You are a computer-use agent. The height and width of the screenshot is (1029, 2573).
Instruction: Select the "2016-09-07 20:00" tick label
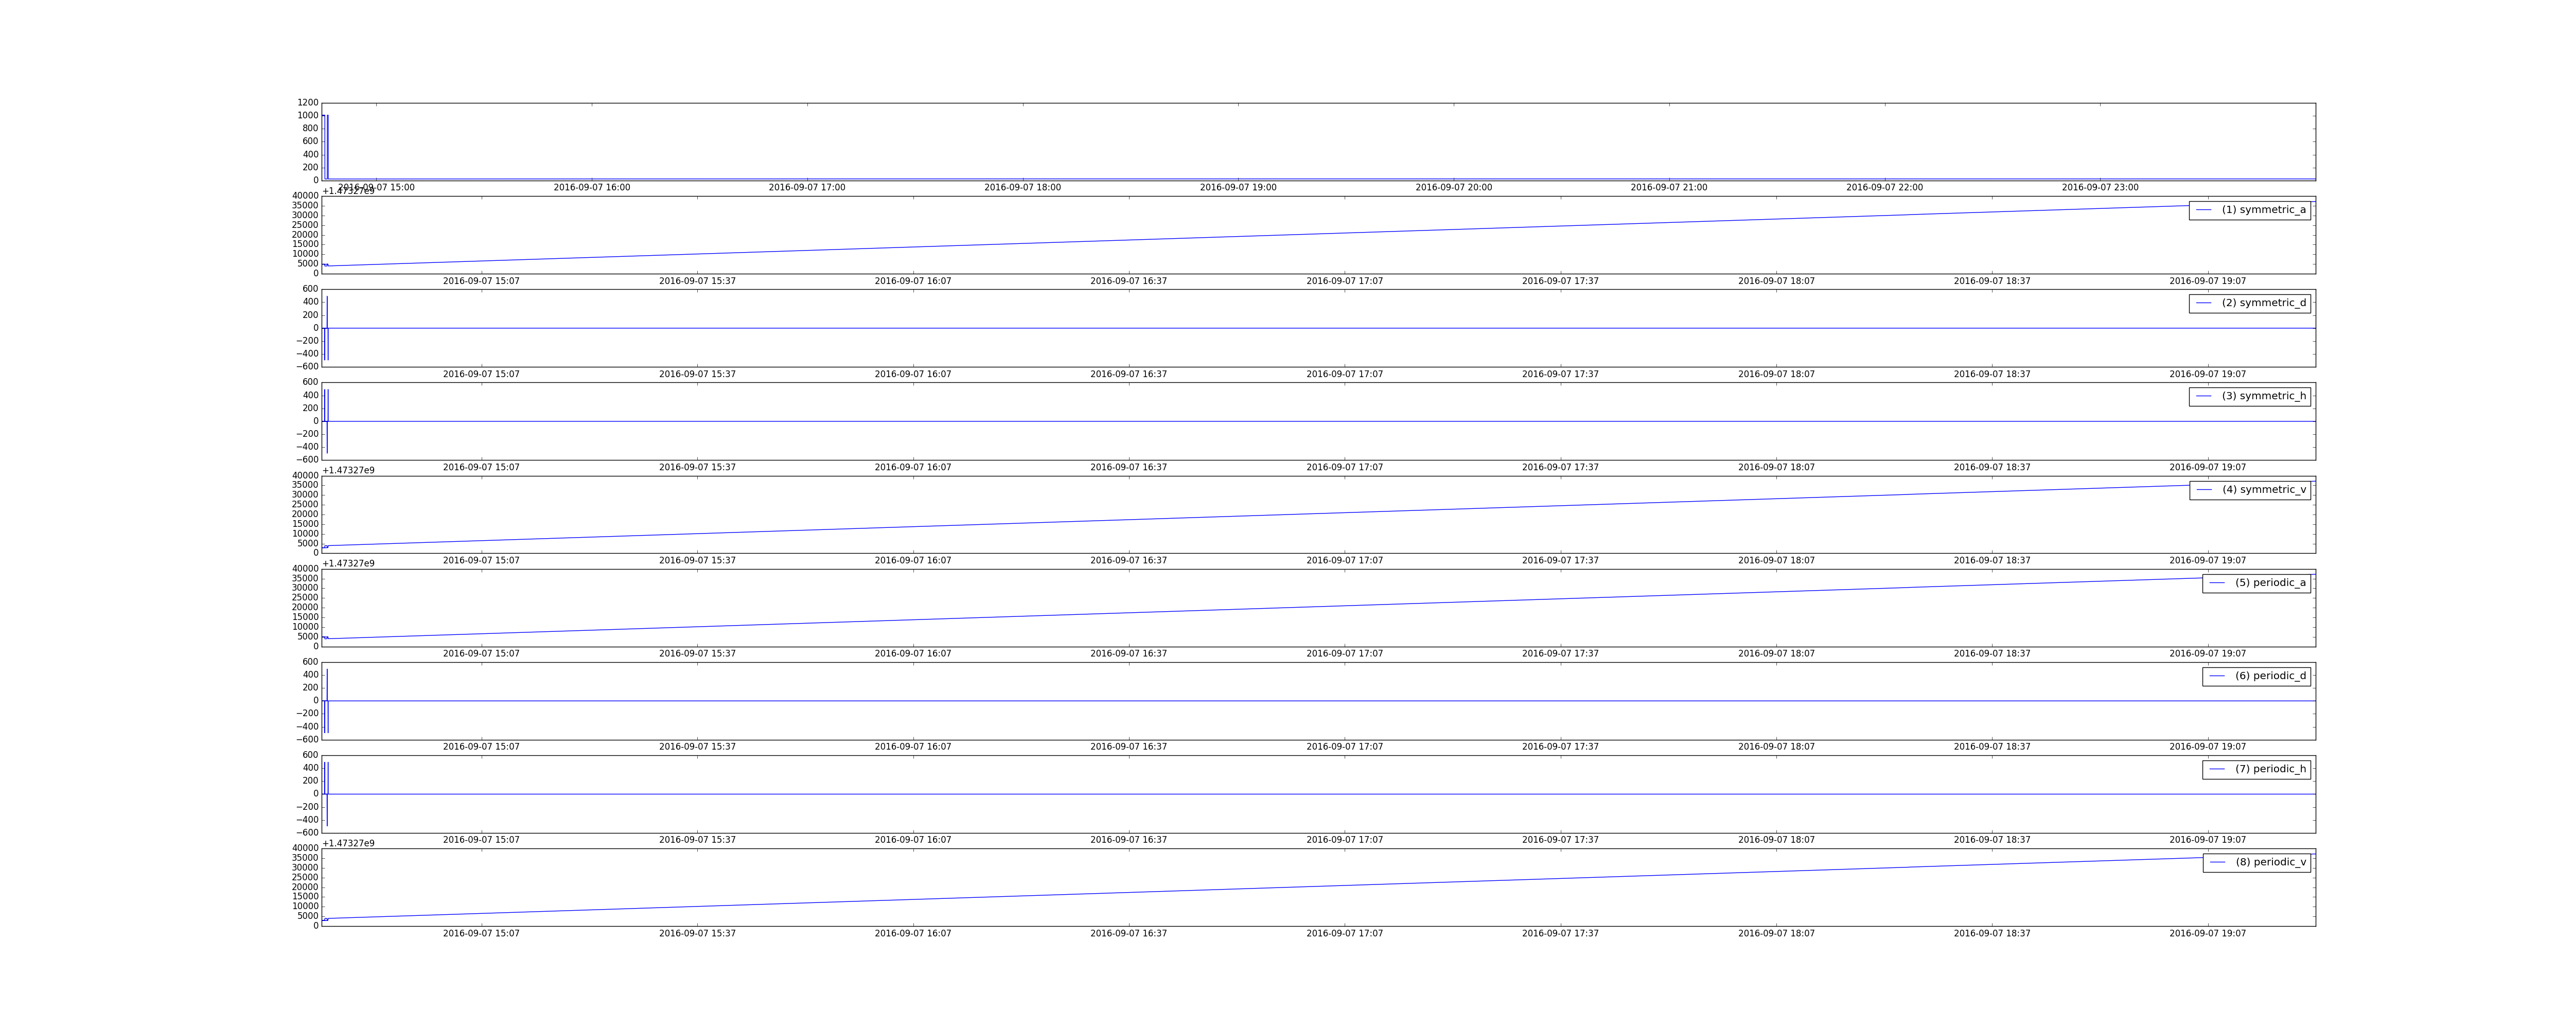point(1453,188)
